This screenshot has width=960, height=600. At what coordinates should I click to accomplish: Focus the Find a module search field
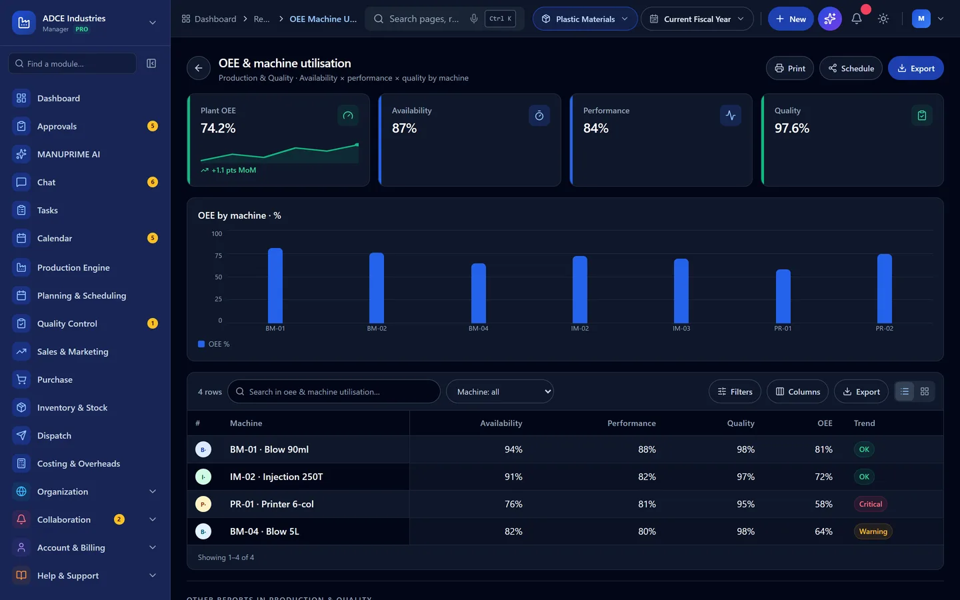coord(72,63)
